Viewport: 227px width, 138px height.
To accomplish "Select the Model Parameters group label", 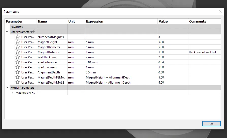I will [22, 88].
